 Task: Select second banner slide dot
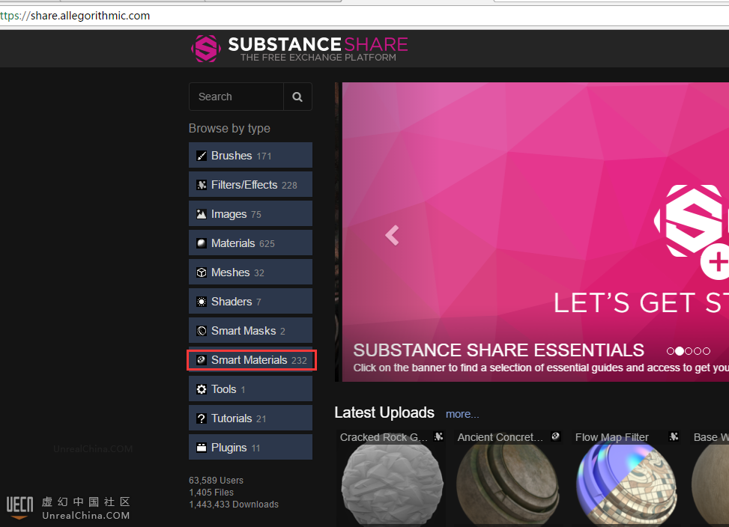(680, 351)
